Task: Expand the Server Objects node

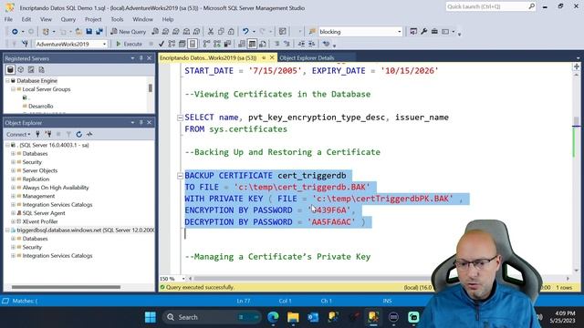Action: click(x=13, y=170)
